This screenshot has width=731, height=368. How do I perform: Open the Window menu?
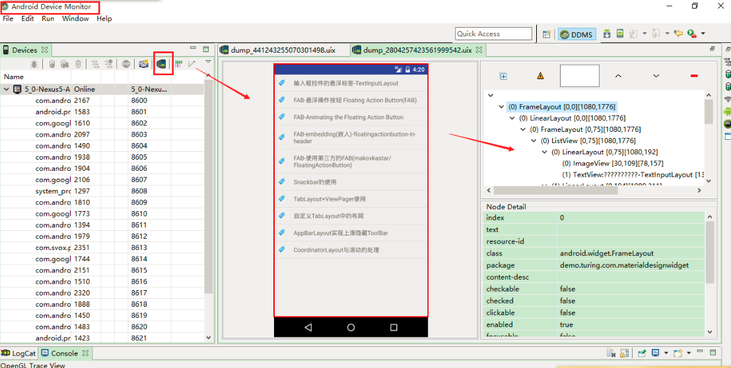[75, 18]
